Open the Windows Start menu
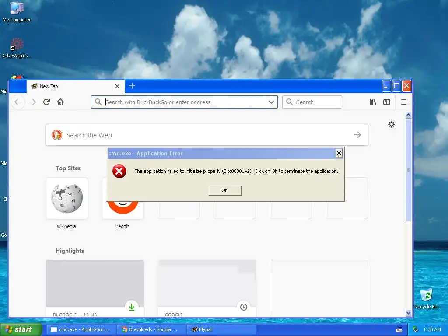The image size is (448, 336). tap(21, 329)
